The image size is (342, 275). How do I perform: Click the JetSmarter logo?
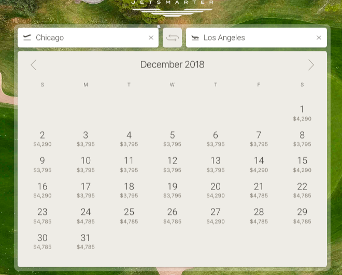pyautogui.click(x=172, y=6)
